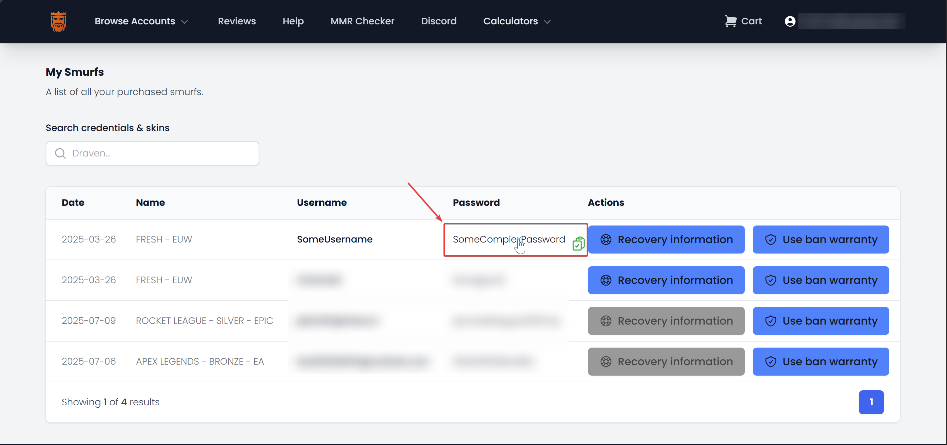Click Recovery information for second FRESH - EUW row

[666, 280]
